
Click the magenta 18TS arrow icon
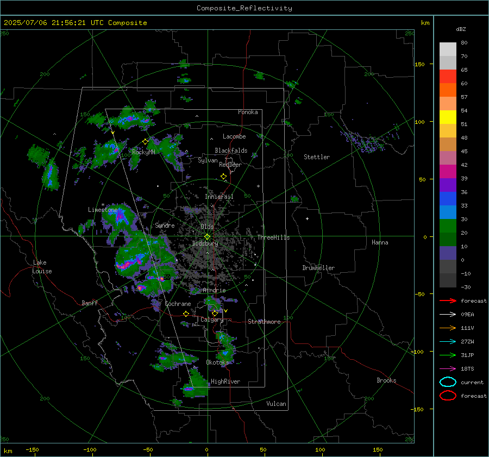click(x=448, y=369)
